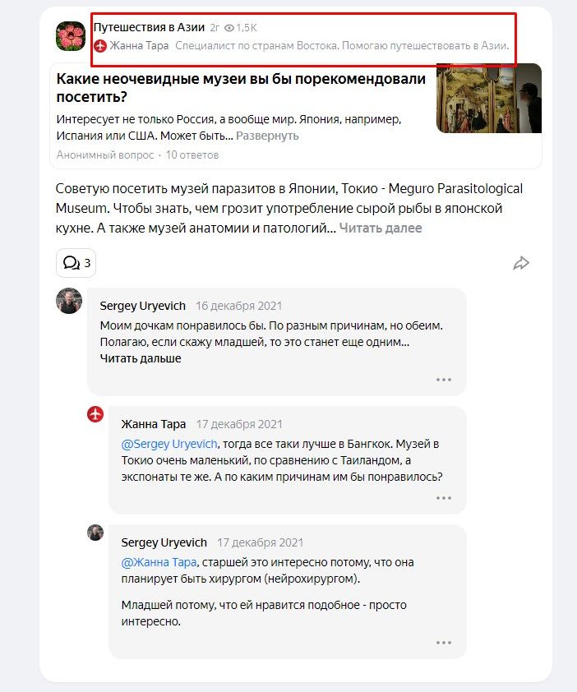
Task: Click the flower avatar of Путешествия в Азии
Action: 71,36
